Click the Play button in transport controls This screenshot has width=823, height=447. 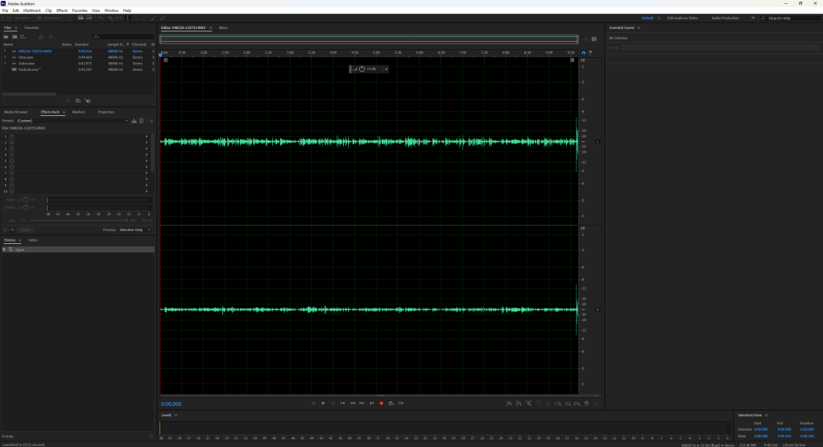coord(323,403)
